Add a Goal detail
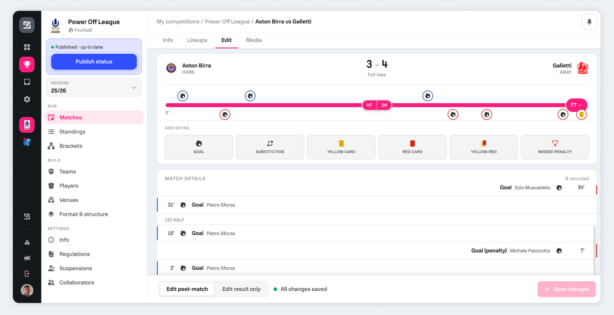This screenshot has width=614, height=315. (199, 147)
